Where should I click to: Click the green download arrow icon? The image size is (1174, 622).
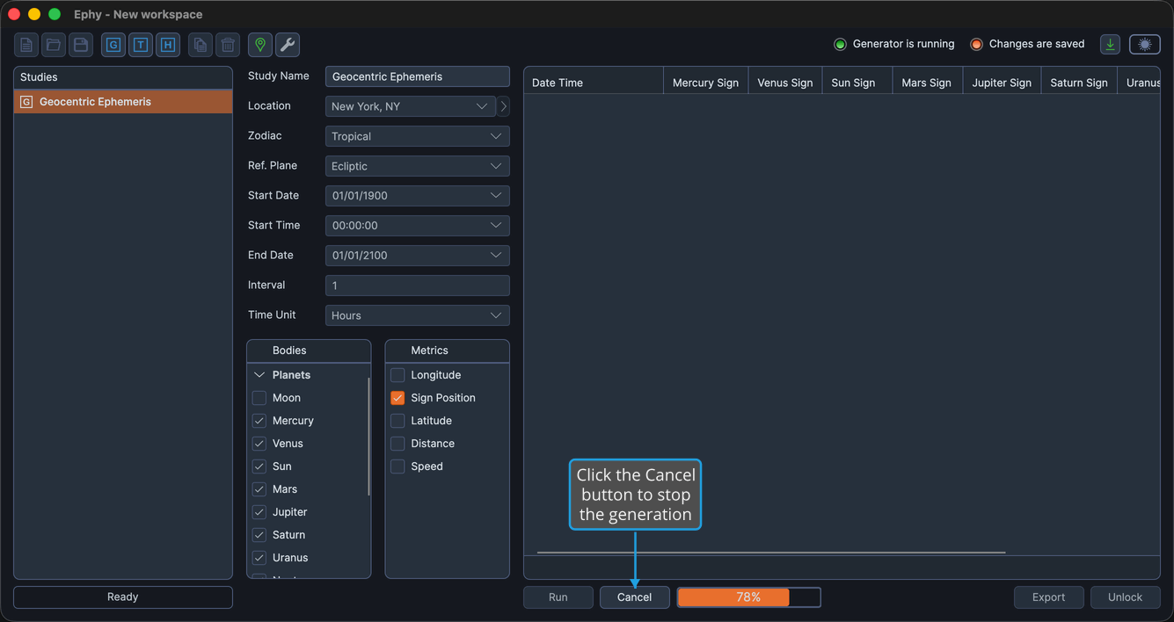coord(1111,45)
